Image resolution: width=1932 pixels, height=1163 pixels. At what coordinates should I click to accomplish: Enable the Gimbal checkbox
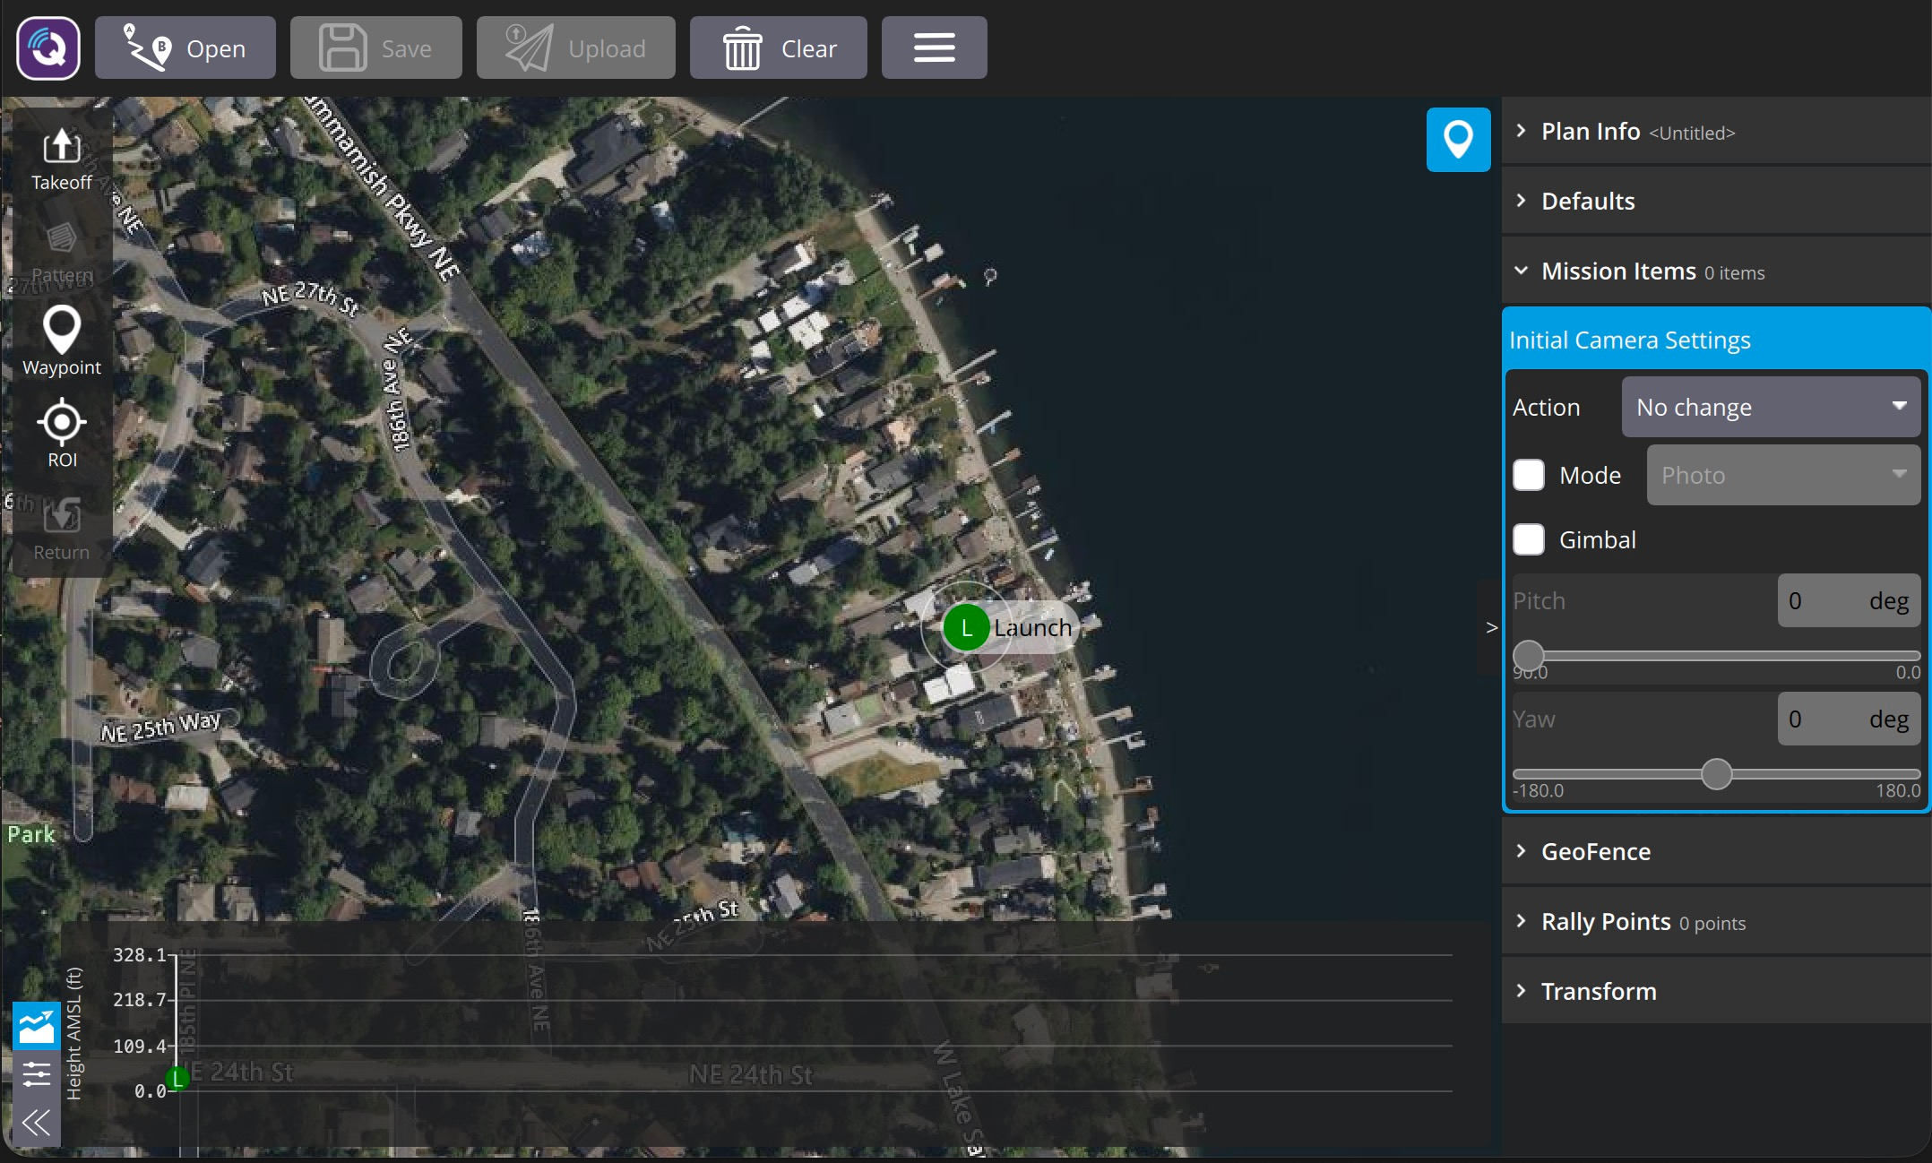click(1529, 539)
